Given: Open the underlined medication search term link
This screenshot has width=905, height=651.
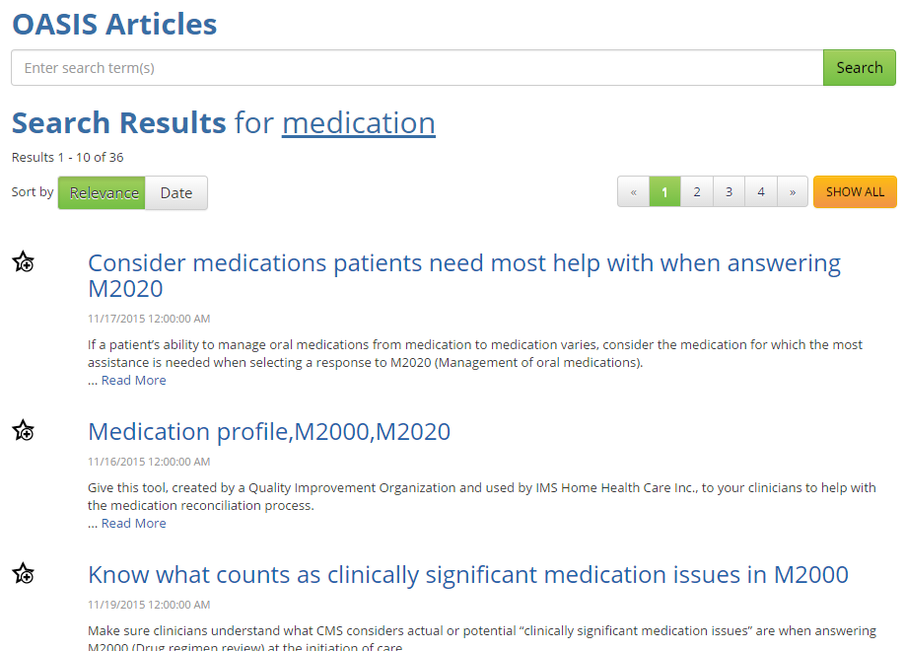Looking at the screenshot, I should click(358, 123).
